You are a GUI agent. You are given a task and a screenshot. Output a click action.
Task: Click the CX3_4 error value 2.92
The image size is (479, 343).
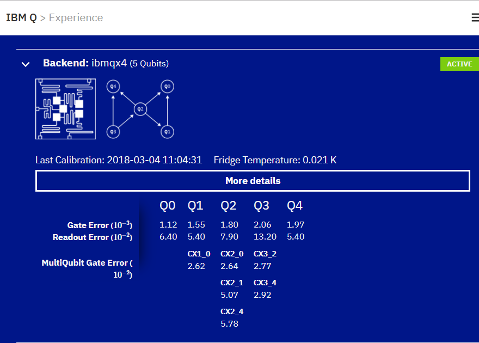click(x=262, y=295)
